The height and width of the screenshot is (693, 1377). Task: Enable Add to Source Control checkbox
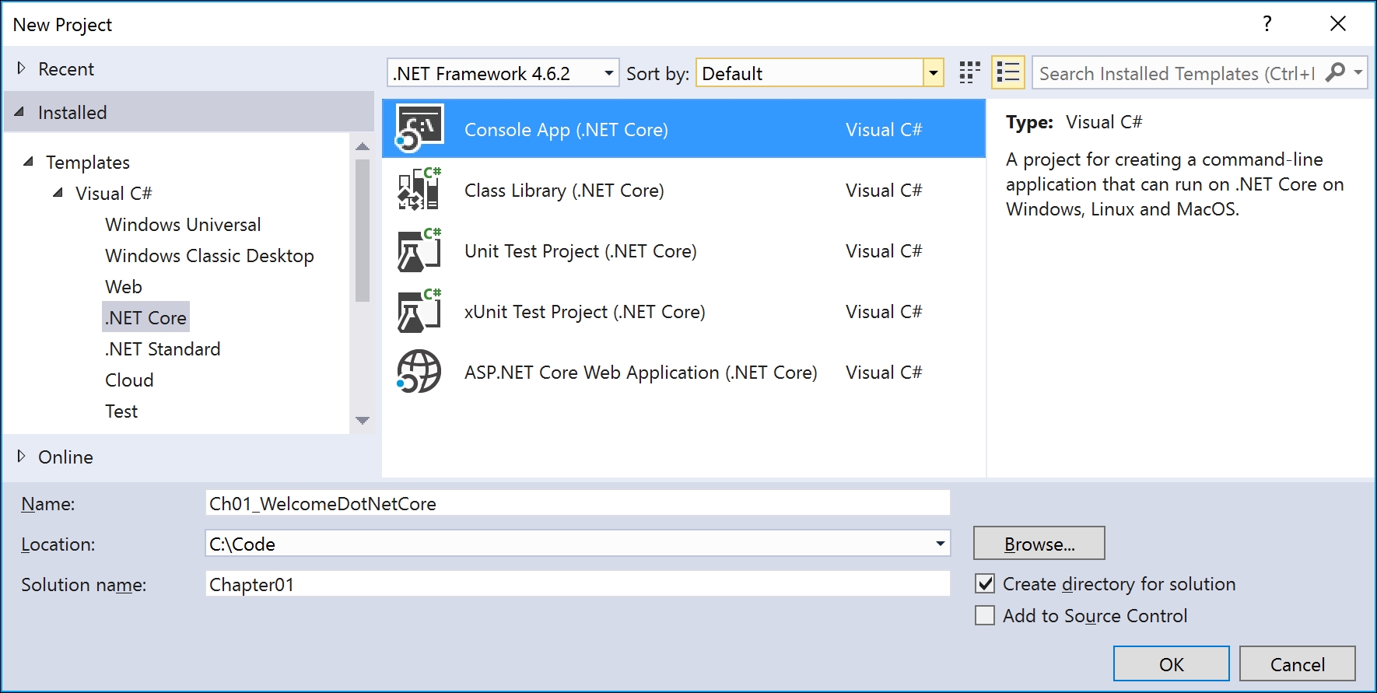(x=985, y=615)
